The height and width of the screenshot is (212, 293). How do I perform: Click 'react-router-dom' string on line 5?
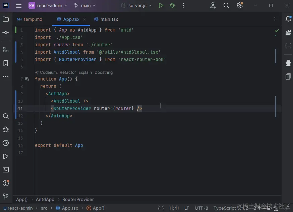[x=142, y=59]
